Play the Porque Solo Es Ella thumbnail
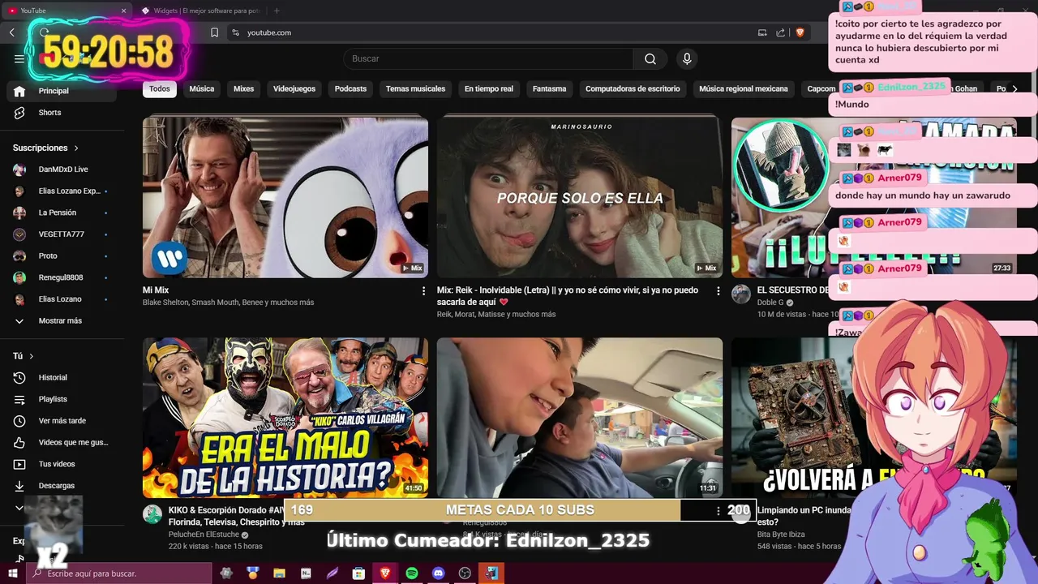The width and height of the screenshot is (1038, 584). (580, 197)
